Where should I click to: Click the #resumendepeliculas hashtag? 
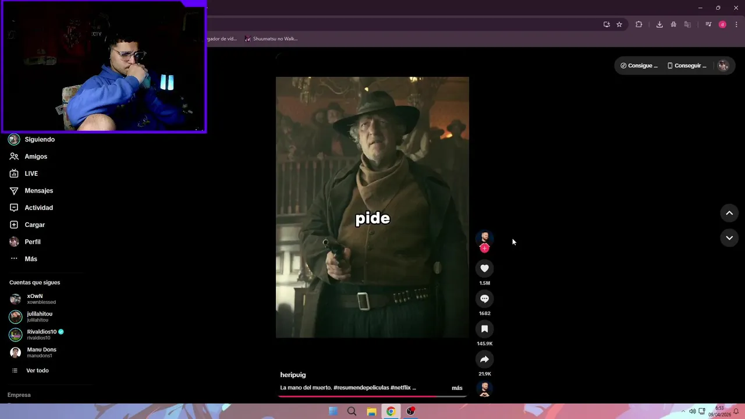click(361, 388)
